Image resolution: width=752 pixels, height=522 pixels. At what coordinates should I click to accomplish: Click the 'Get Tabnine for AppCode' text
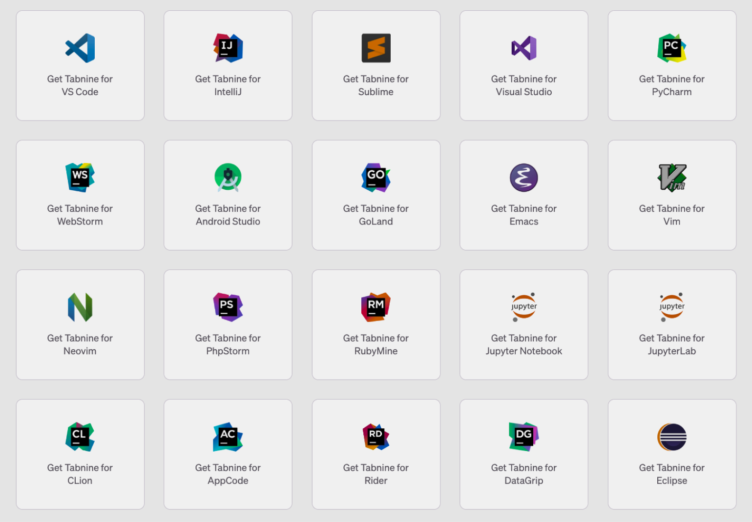click(x=228, y=474)
